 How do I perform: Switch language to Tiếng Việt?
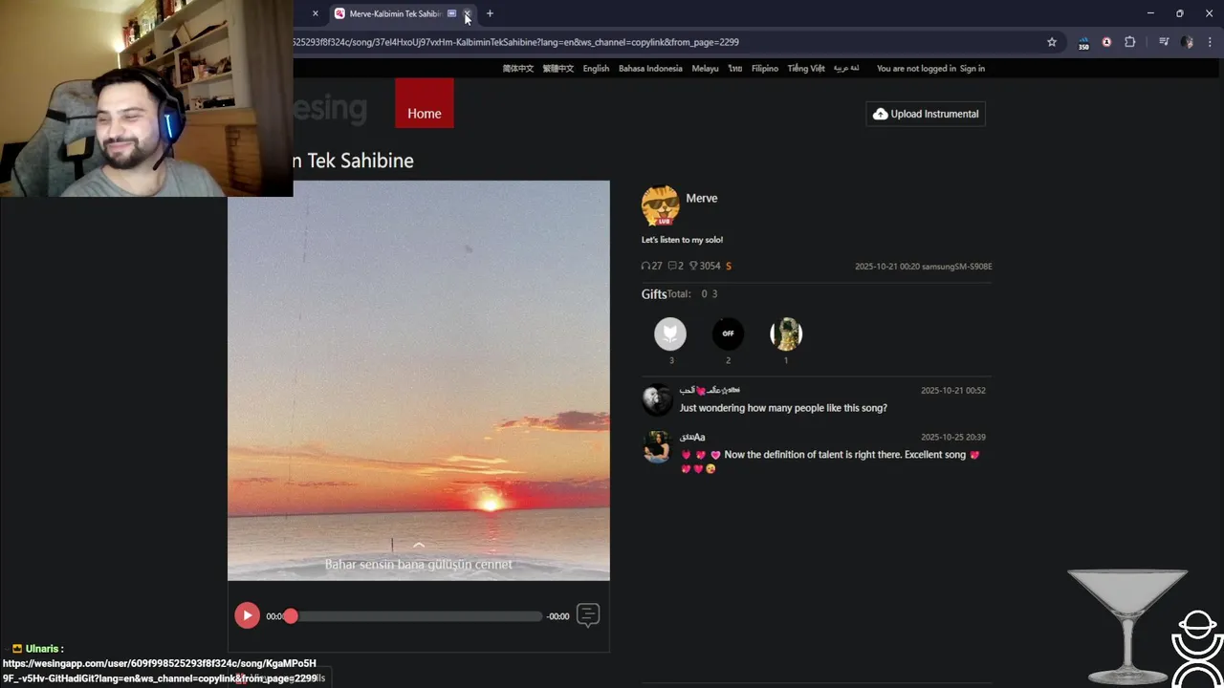pyautogui.click(x=806, y=69)
